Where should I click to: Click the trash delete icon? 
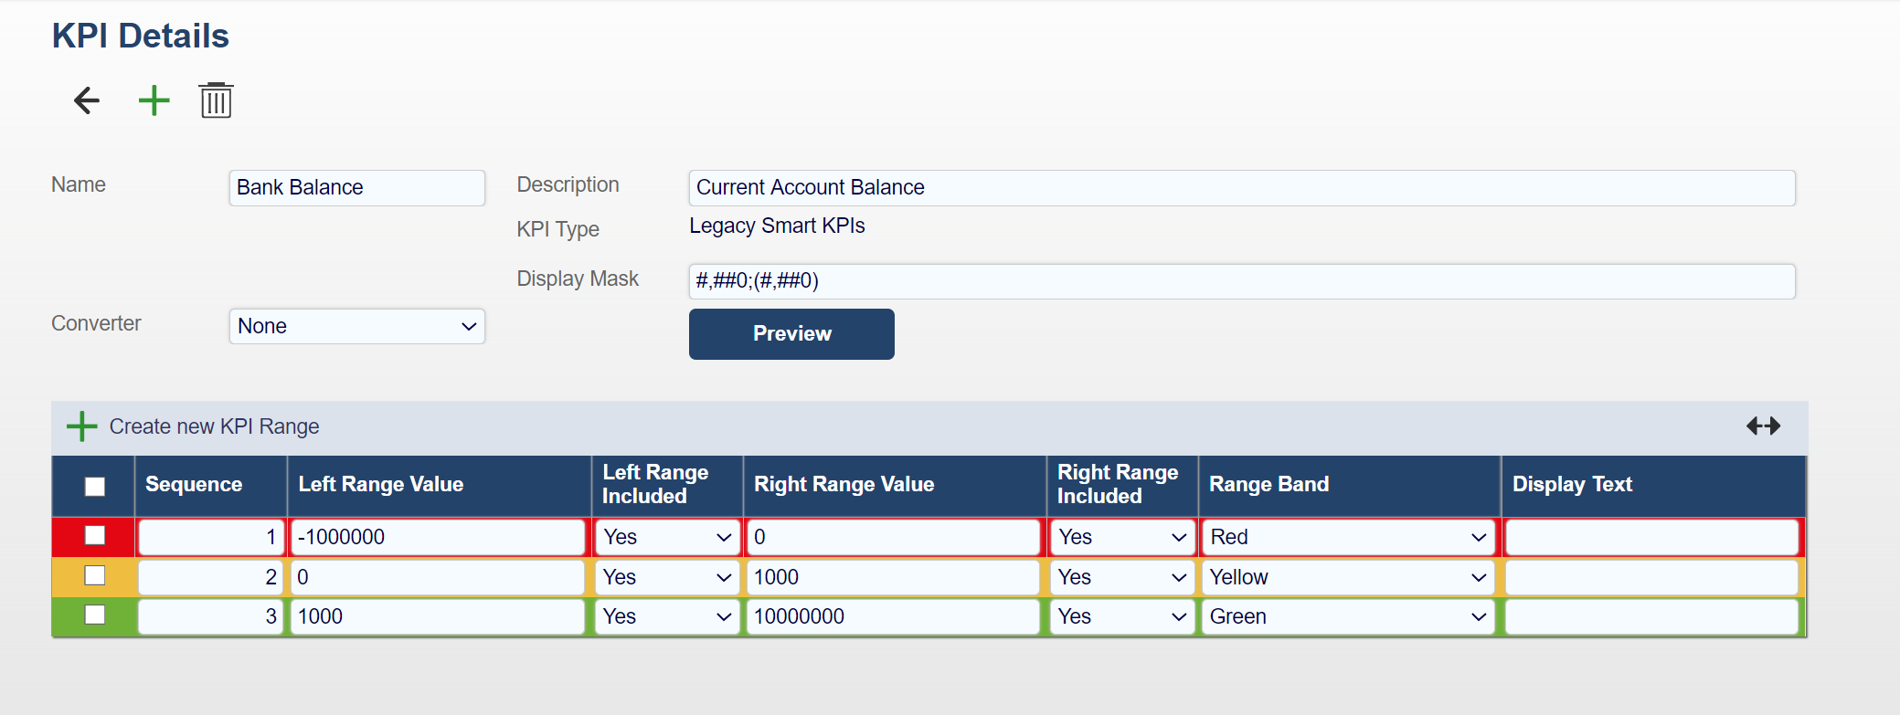pyautogui.click(x=216, y=100)
